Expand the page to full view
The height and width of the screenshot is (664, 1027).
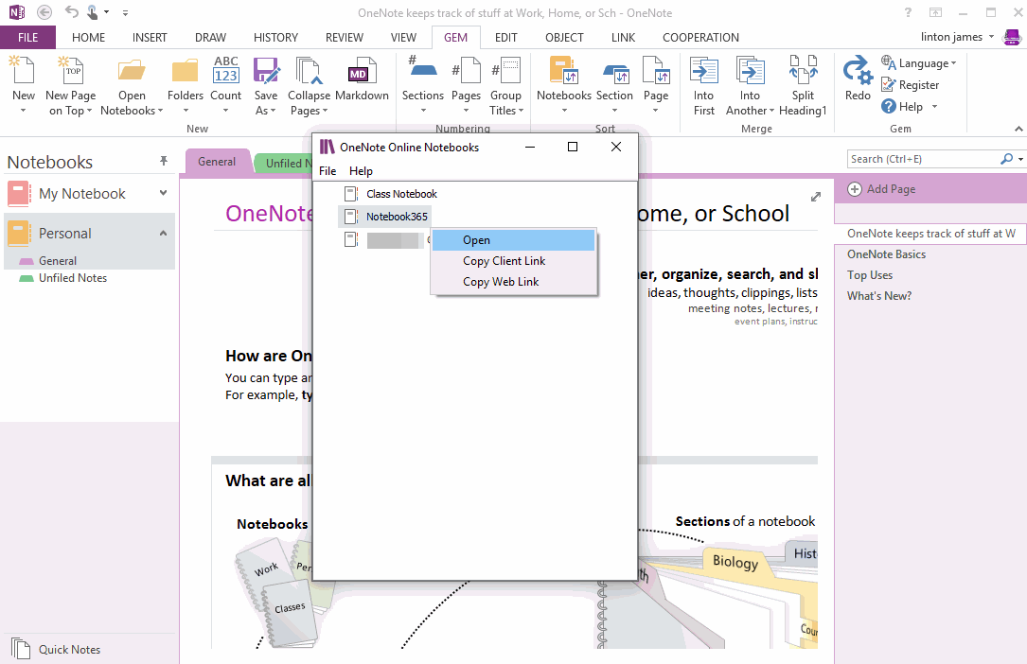click(816, 197)
